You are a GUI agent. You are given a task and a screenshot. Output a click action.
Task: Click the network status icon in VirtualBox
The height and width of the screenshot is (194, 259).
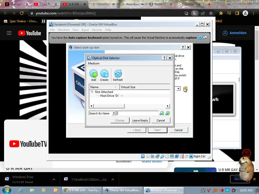coord(157,156)
